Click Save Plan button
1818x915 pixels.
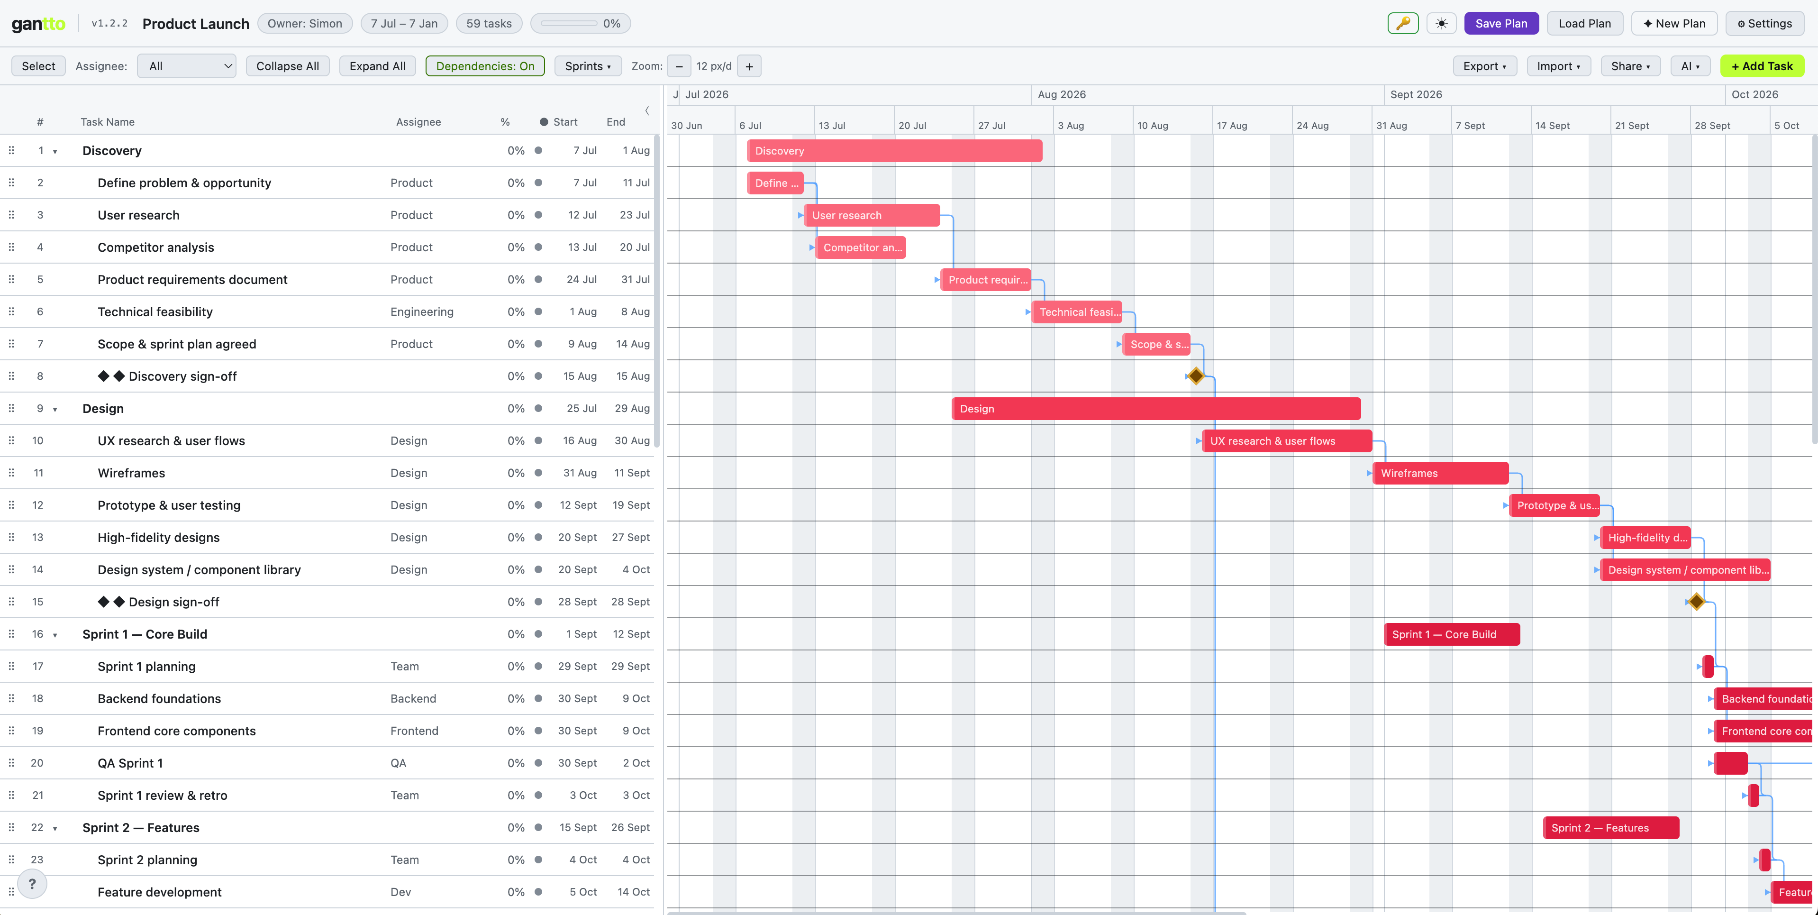pos(1501,23)
